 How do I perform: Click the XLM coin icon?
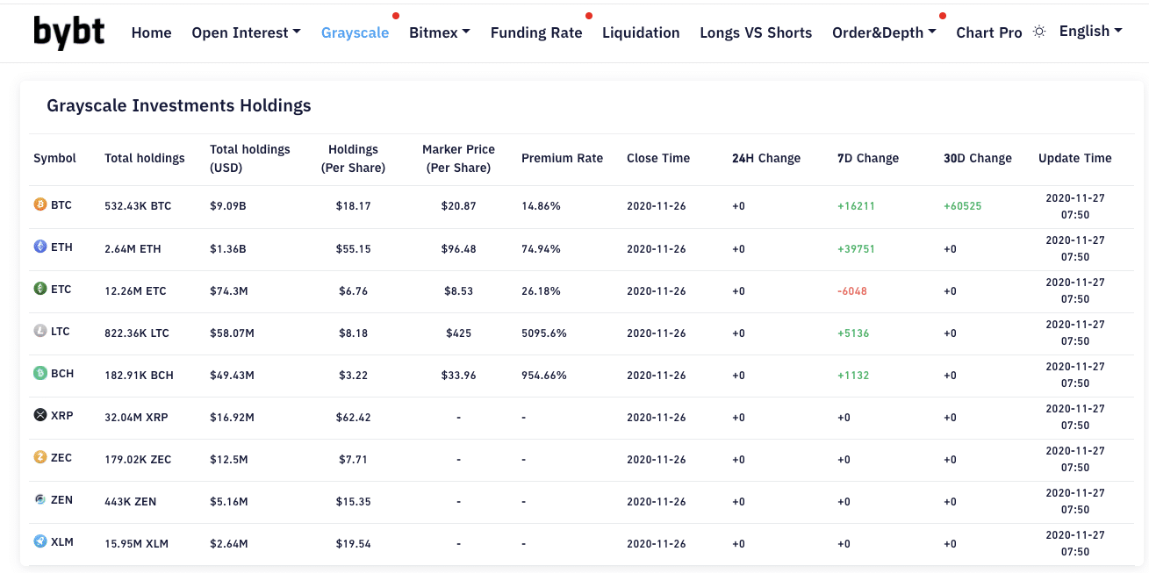tap(39, 541)
